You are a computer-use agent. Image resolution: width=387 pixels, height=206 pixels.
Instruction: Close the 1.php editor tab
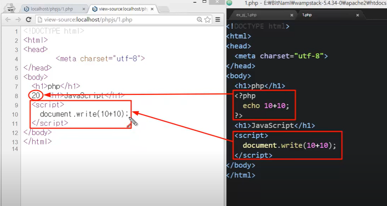[x=357, y=15]
